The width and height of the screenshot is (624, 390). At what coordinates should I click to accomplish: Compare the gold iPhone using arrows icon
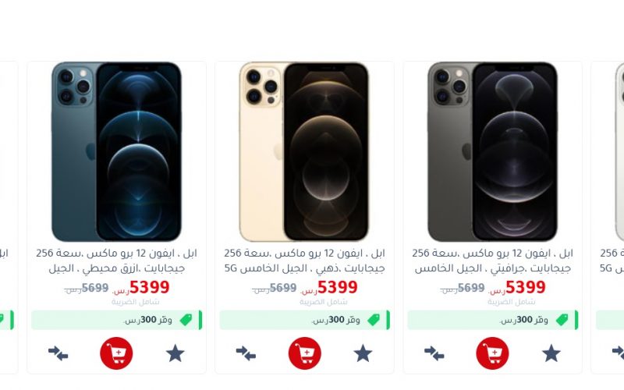(246, 353)
